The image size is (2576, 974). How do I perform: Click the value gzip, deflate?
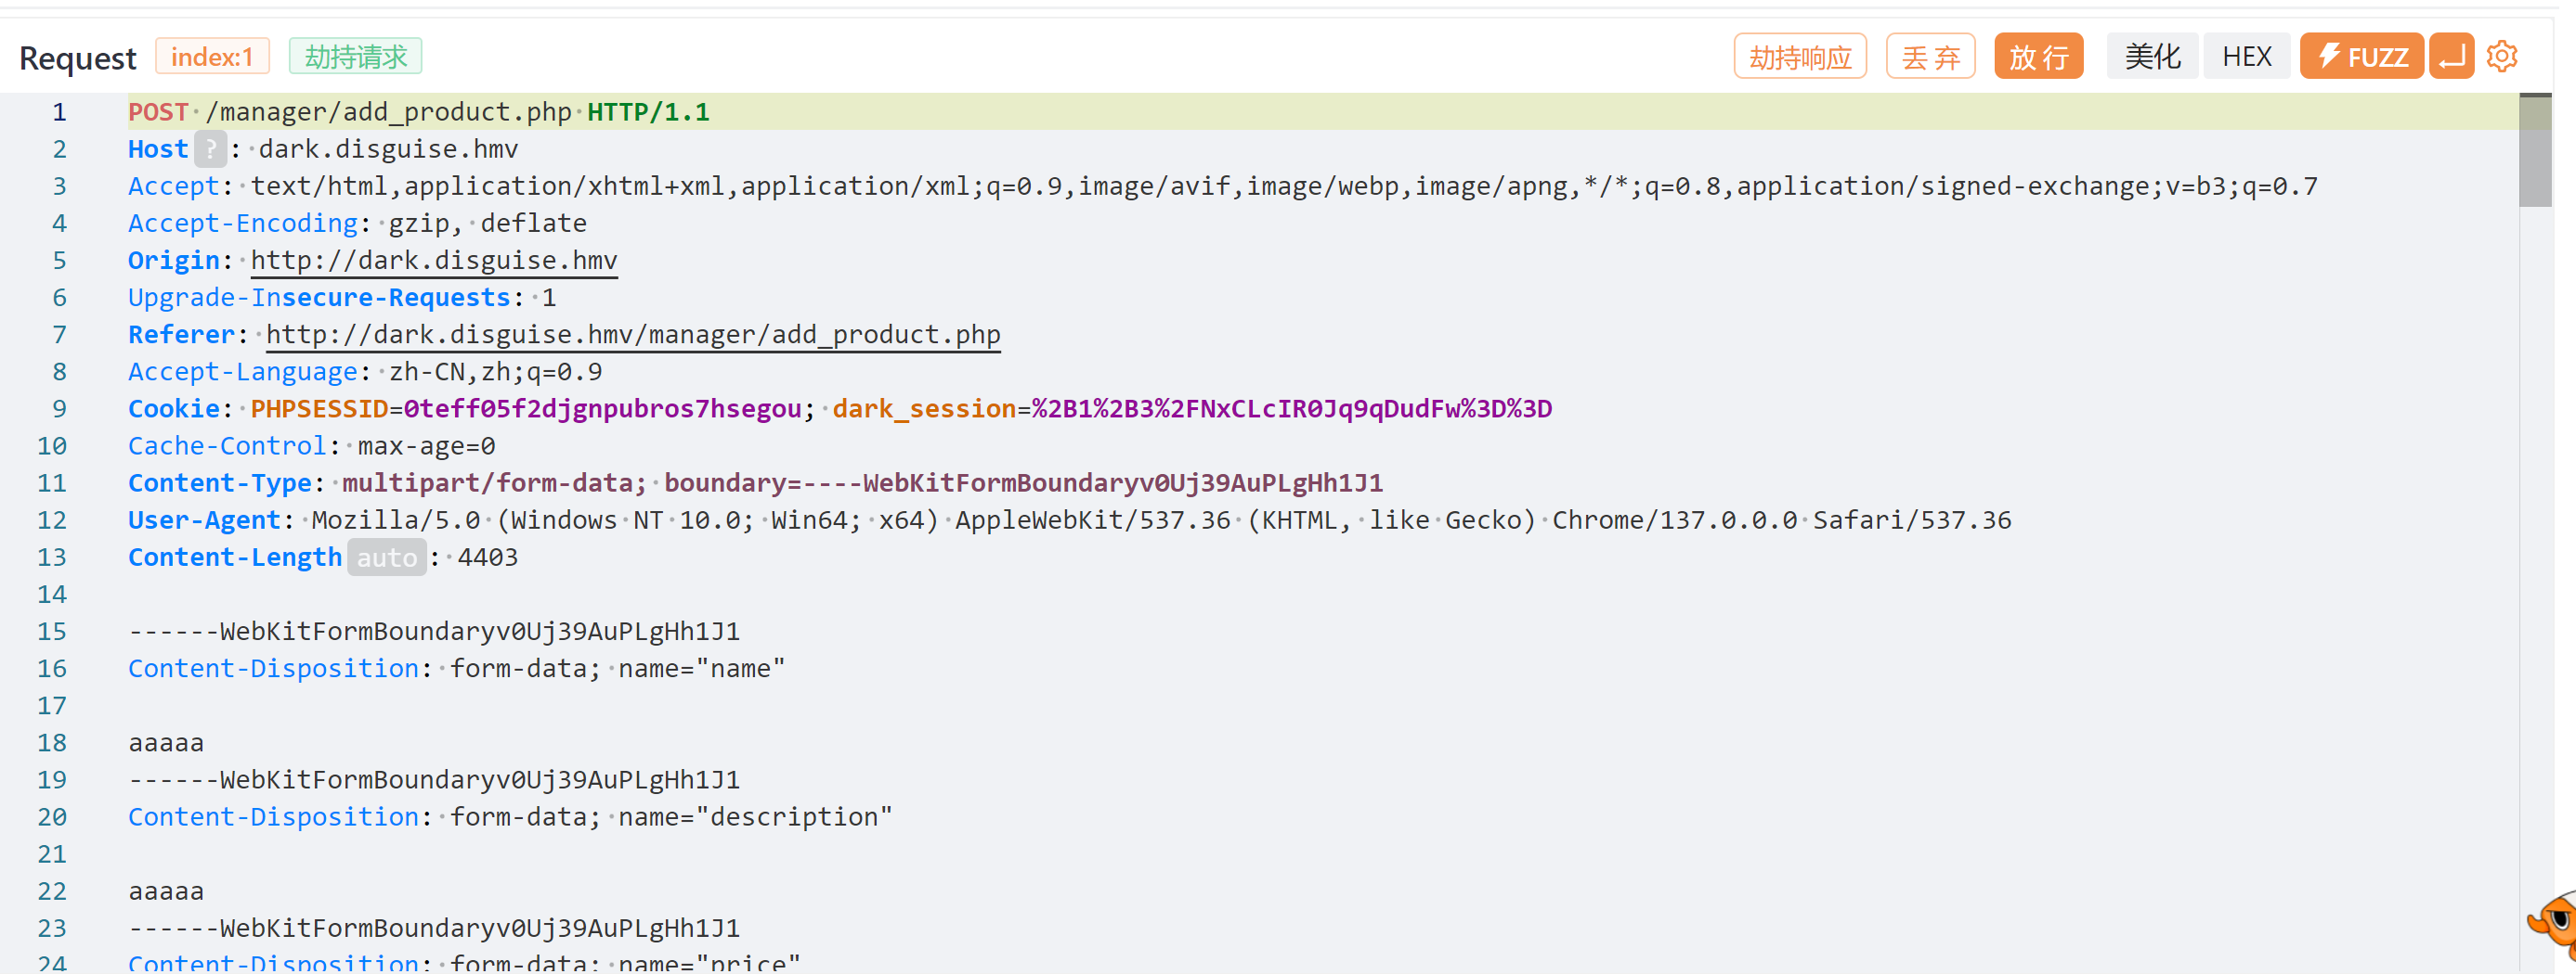[x=488, y=224]
